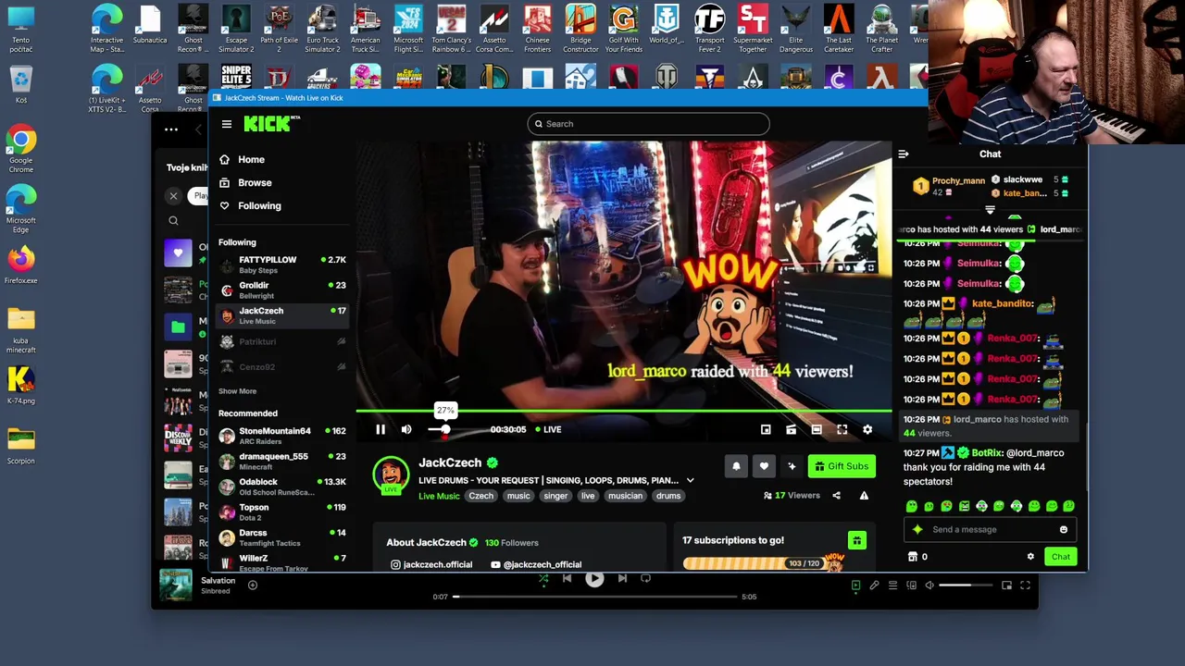Click the chat sparkle icon
Image resolution: width=1185 pixels, height=666 pixels.
917,530
